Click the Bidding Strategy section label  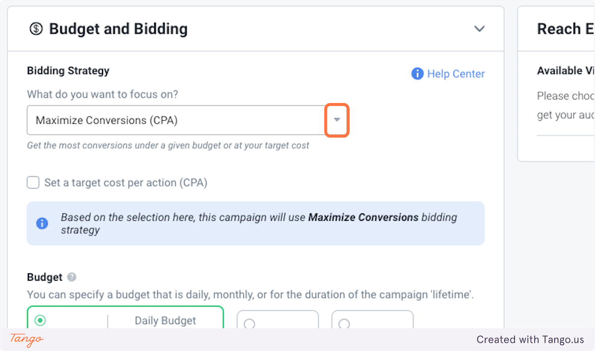68,71
